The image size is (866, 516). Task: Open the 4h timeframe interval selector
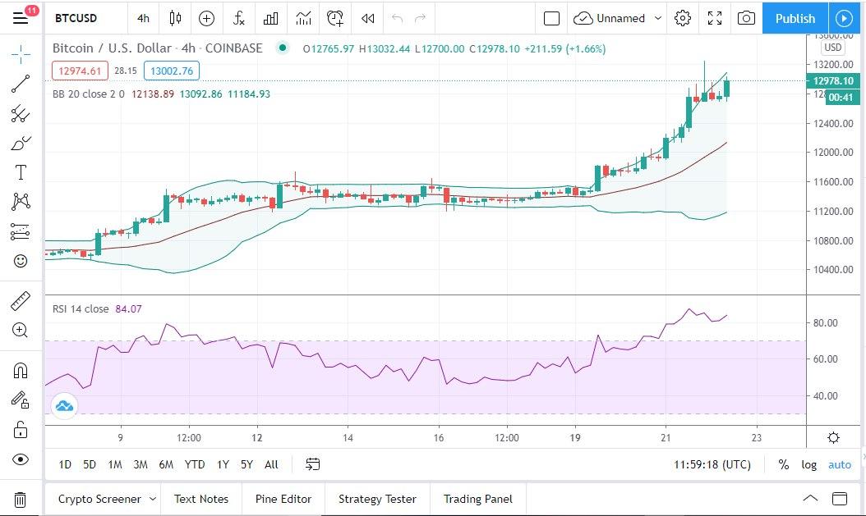143,18
